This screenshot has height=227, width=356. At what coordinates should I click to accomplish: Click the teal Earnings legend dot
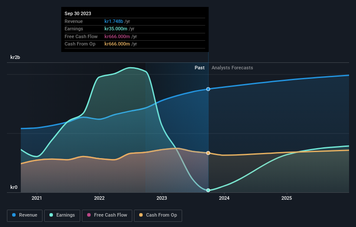coord(51,215)
